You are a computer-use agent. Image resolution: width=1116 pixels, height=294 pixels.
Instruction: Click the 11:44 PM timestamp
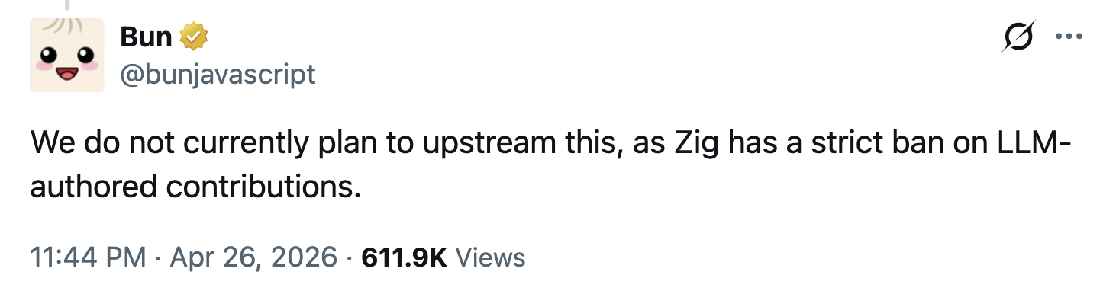point(89,257)
